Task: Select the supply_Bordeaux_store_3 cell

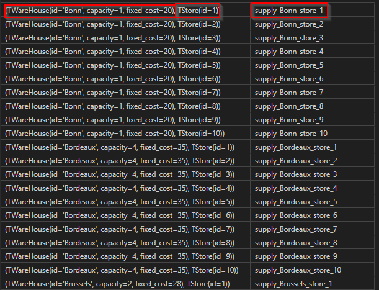Action: coord(312,174)
